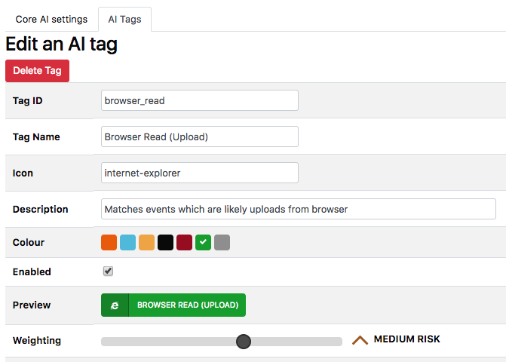This screenshot has width=506, height=362.
Task: Click the Description text field
Action: [x=298, y=209]
